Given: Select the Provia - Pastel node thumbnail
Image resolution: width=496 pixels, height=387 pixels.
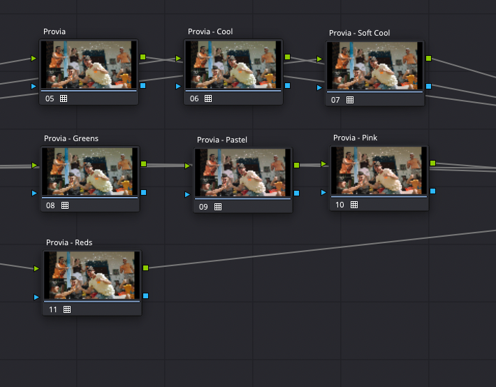Looking at the screenshot, I should 242,172.
